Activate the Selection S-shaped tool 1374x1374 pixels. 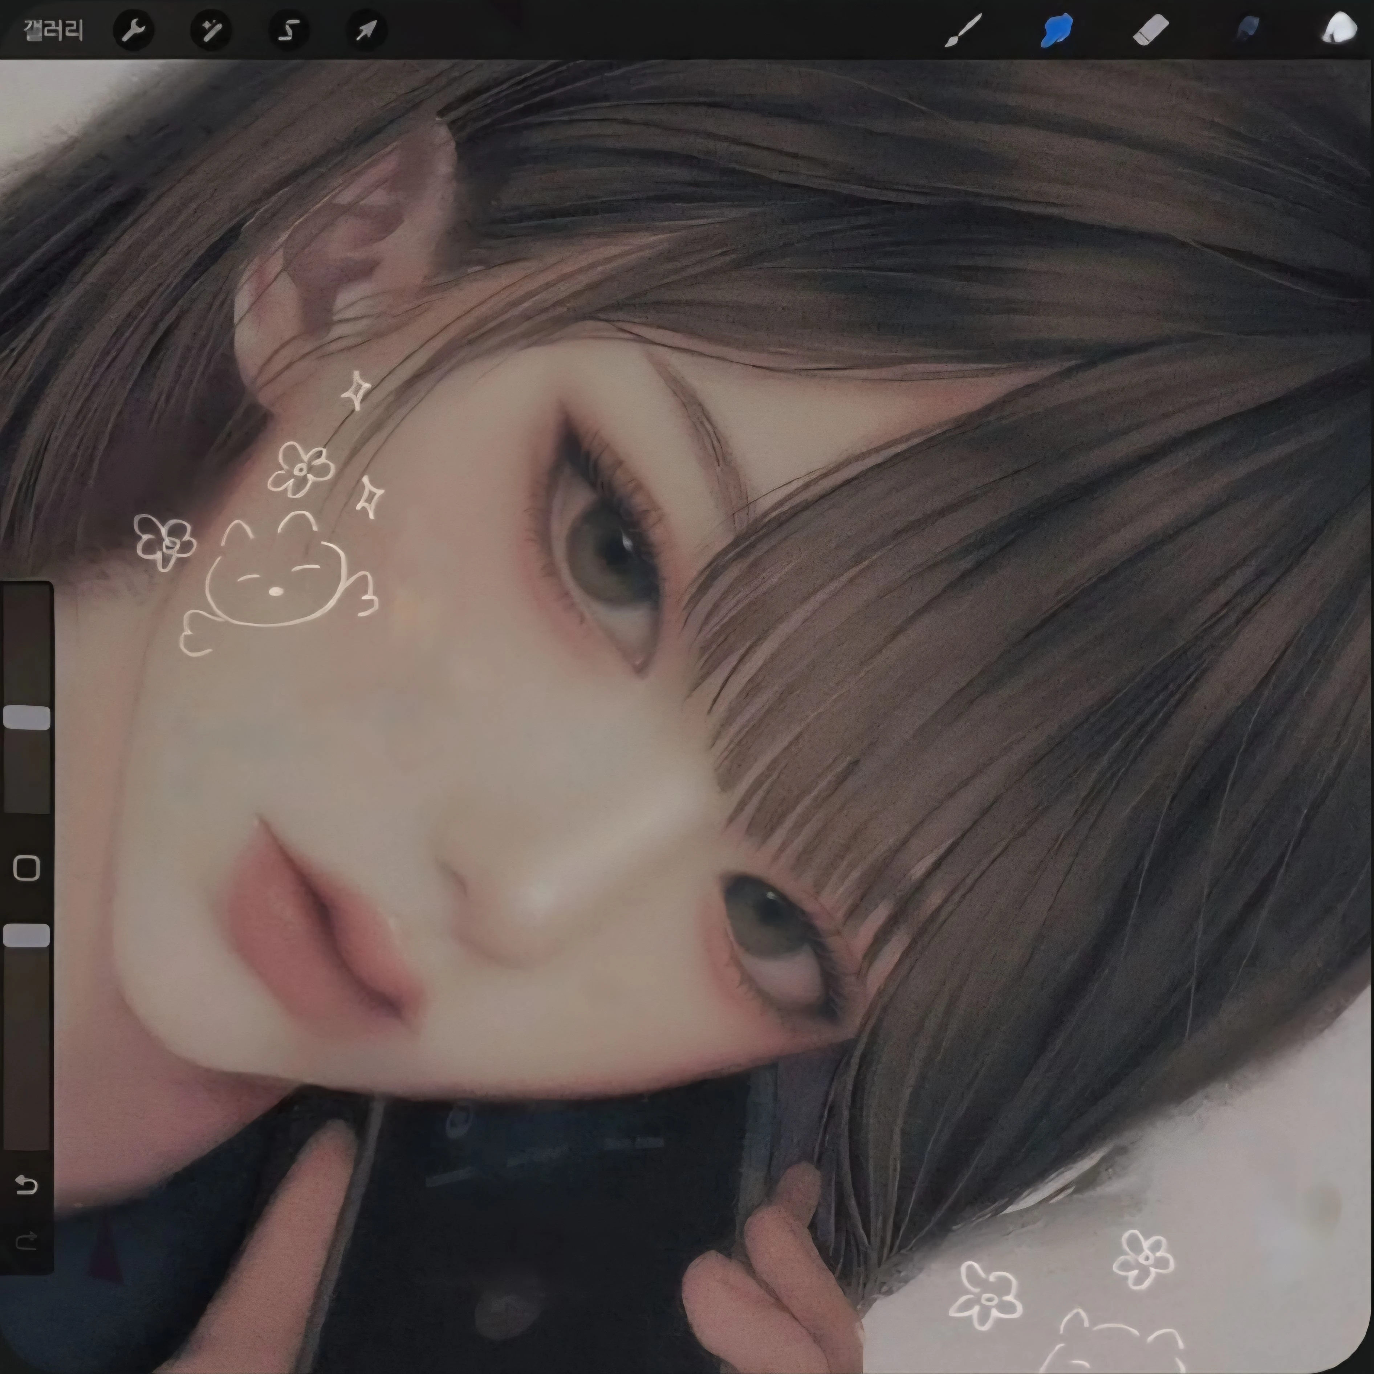(288, 31)
